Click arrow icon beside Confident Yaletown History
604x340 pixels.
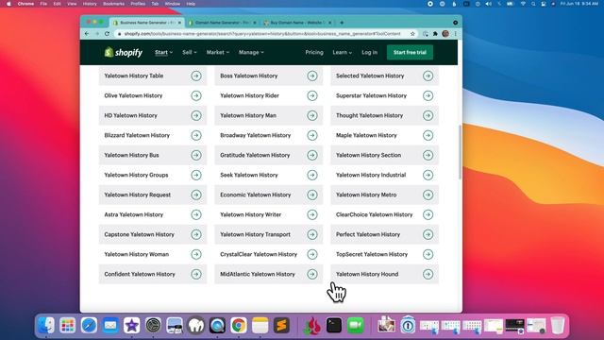pyautogui.click(x=196, y=275)
